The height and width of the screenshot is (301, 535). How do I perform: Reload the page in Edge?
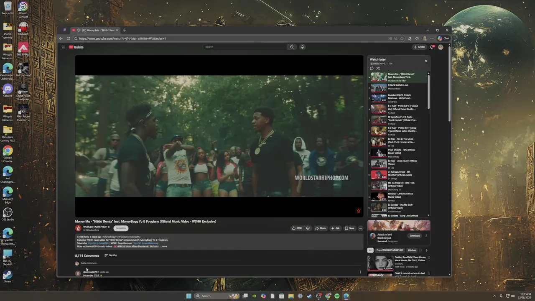69,38
